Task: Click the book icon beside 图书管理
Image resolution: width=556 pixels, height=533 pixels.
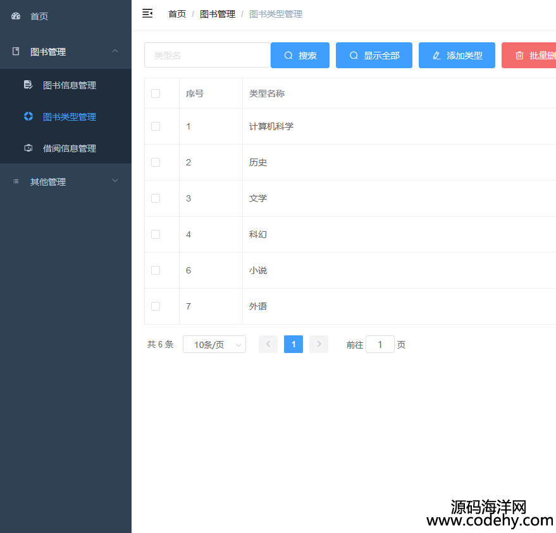Action: pyautogui.click(x=16, y=52)
